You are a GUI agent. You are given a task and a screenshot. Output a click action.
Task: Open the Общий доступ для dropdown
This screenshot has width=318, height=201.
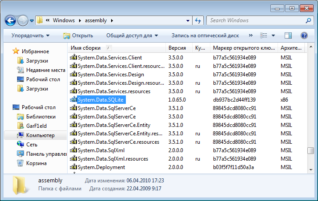coord(132,35)
